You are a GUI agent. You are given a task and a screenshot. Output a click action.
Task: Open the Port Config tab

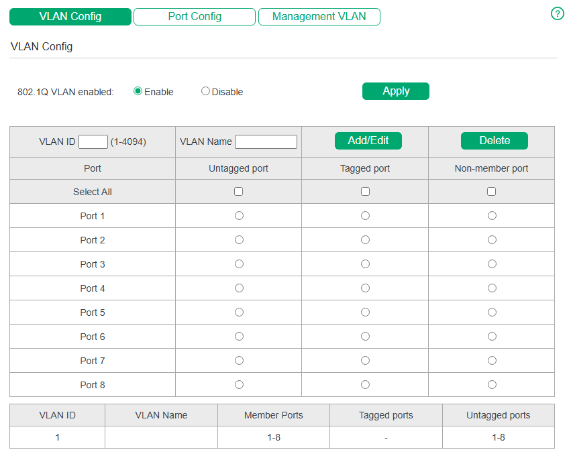195,17
